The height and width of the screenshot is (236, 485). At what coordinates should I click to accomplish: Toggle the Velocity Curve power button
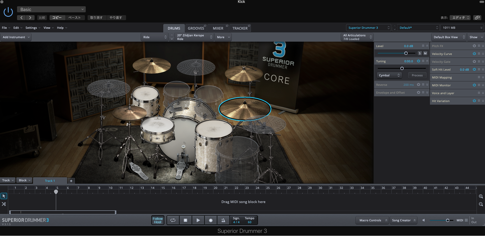pyautogui.click(x=474, y=54)
